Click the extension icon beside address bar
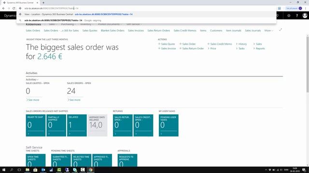 [279, 9]
